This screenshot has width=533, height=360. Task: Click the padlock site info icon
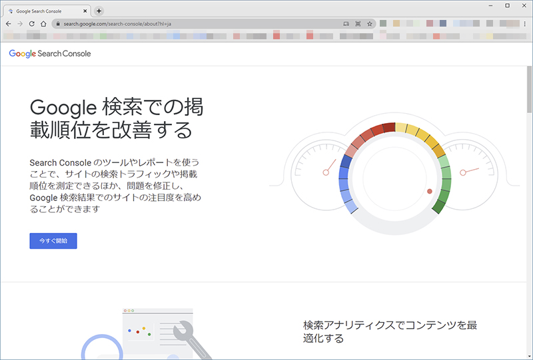pos(58,24)
